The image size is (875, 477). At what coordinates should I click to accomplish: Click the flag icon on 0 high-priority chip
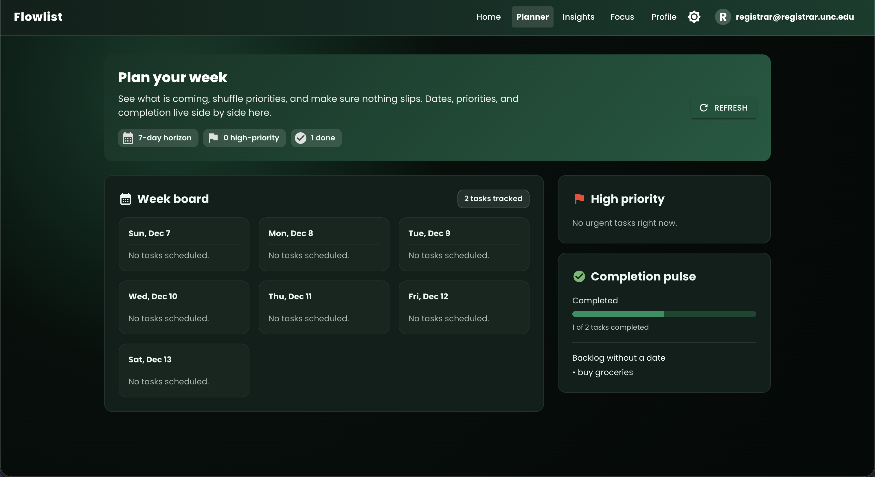click(x=213, y=138)
